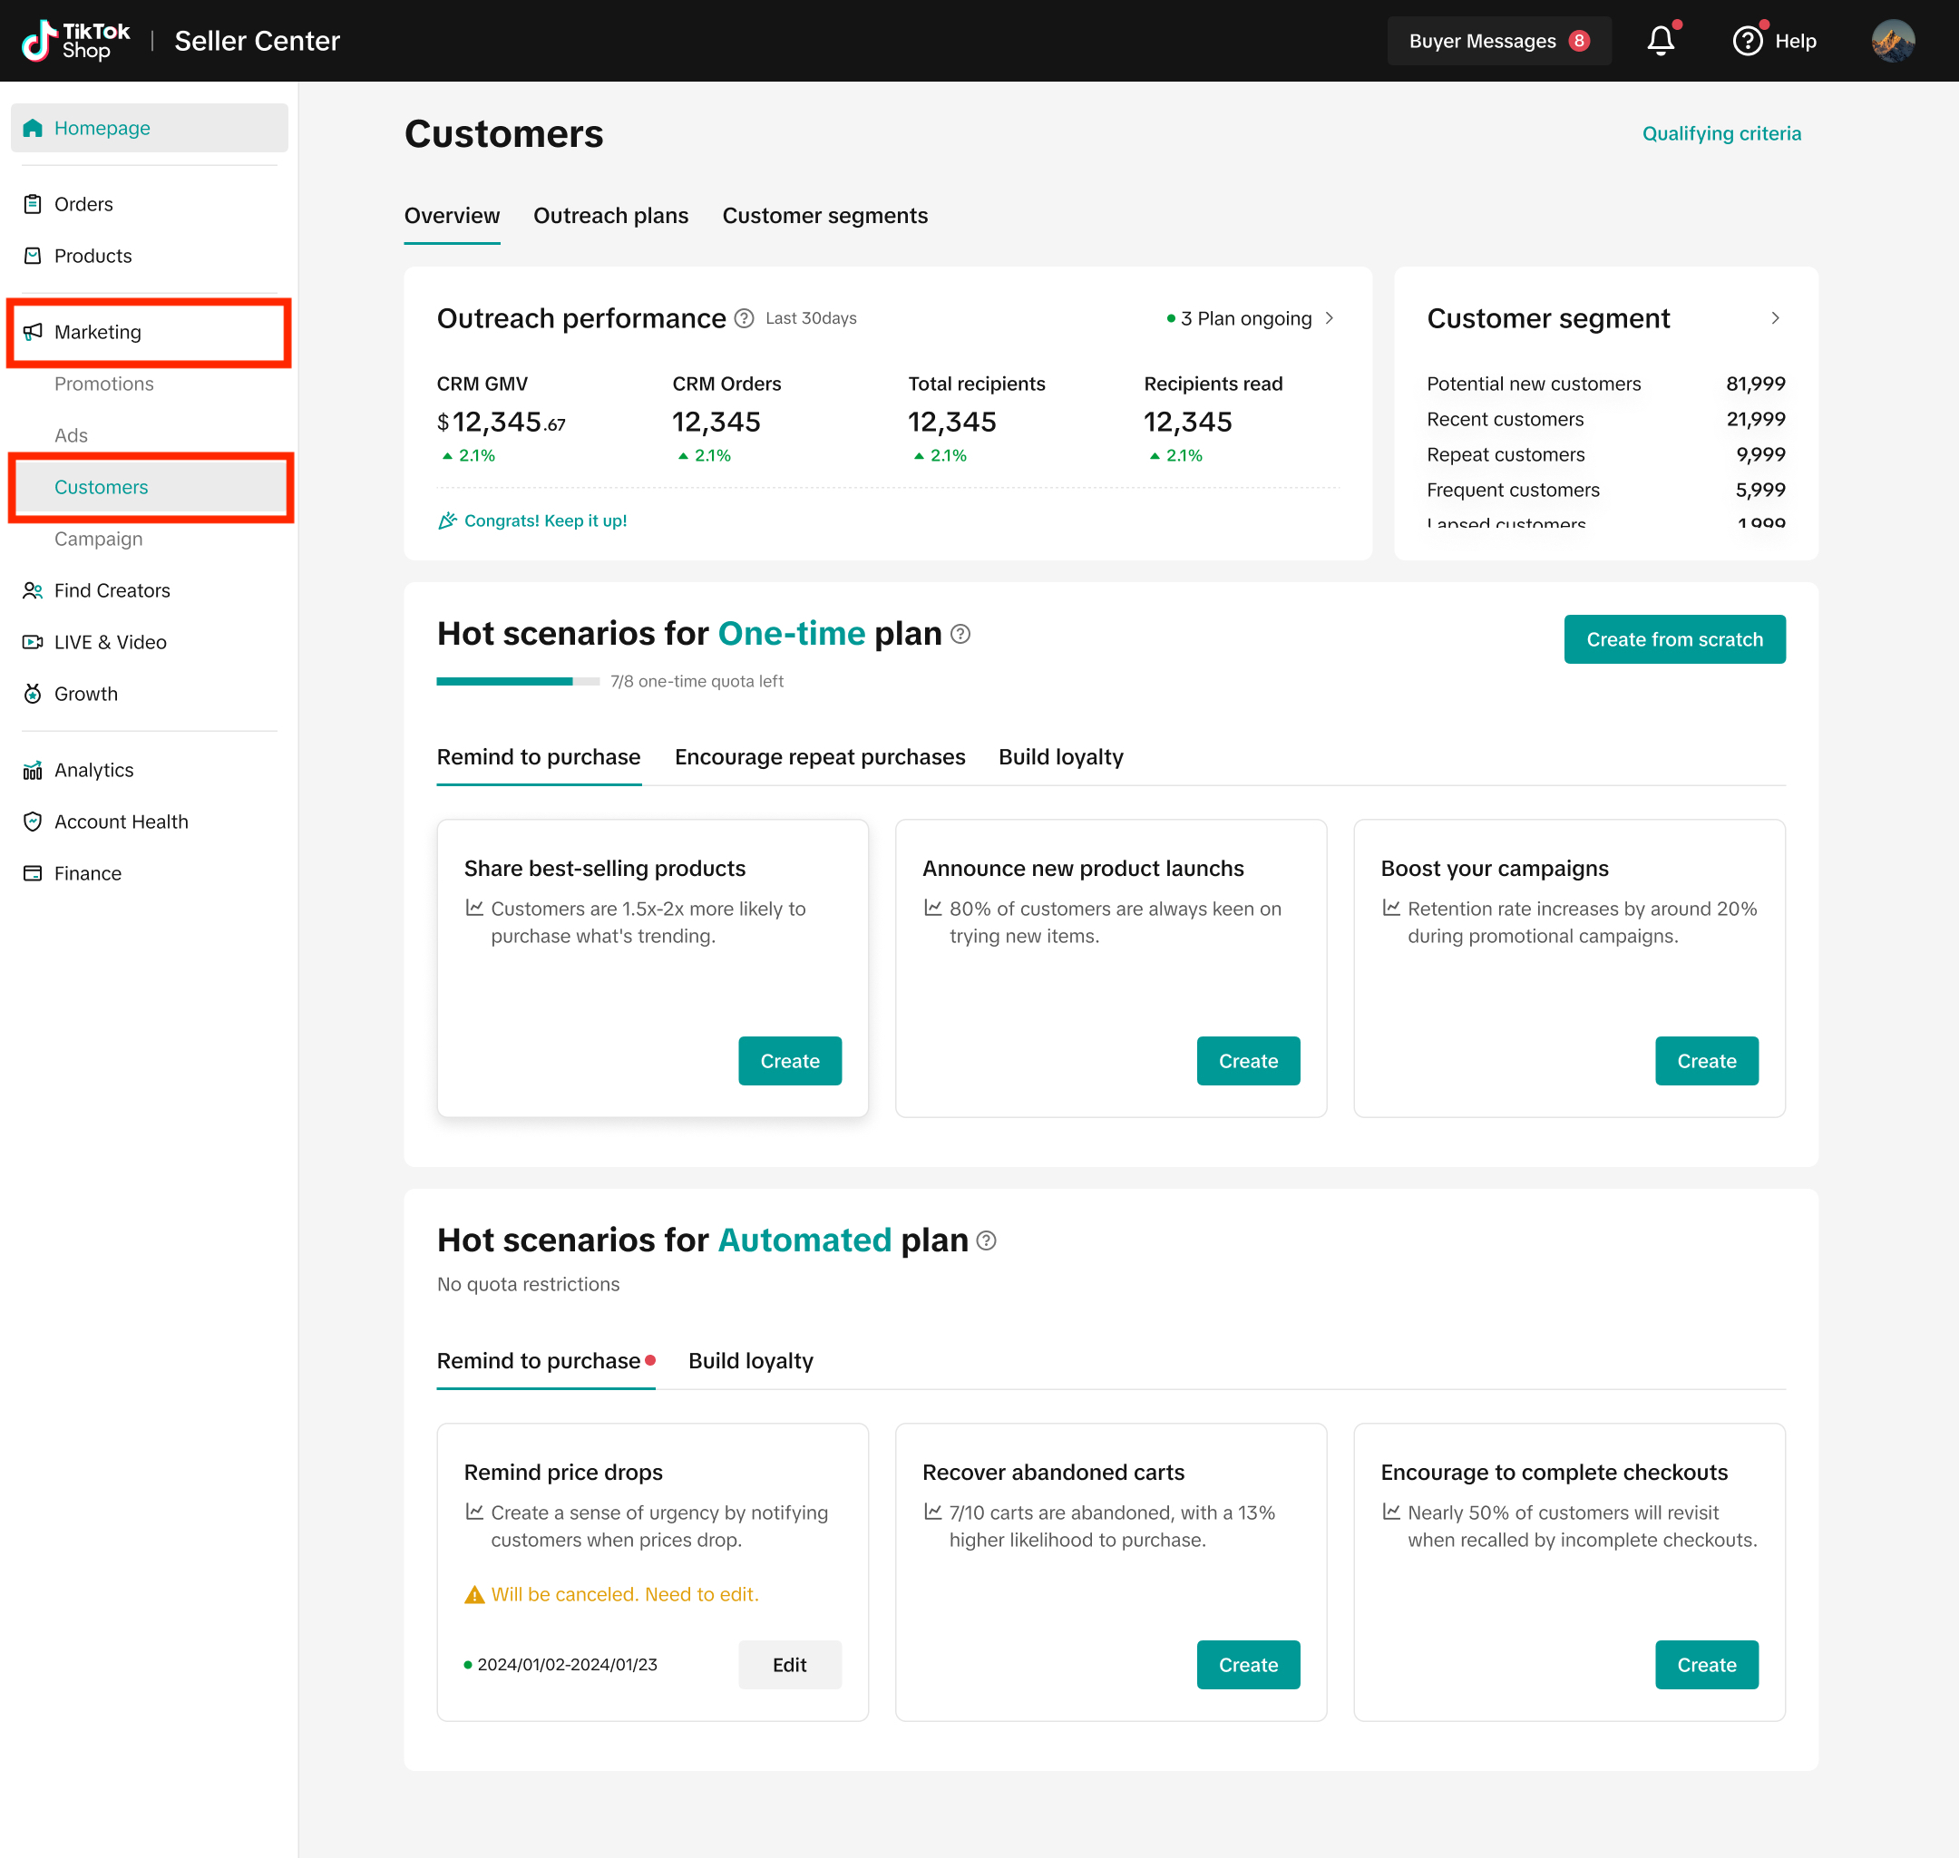This screenshot has width=1959, height=1858.
Task: Click the notification bell icon
Action: (1660, 41)
